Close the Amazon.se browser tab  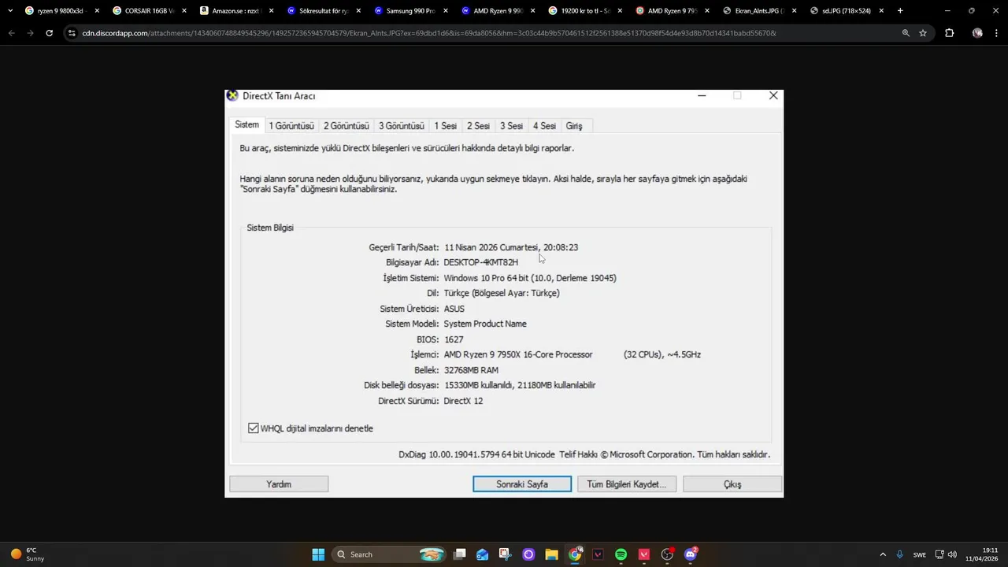pyautogui.click(x=271, y=11)
